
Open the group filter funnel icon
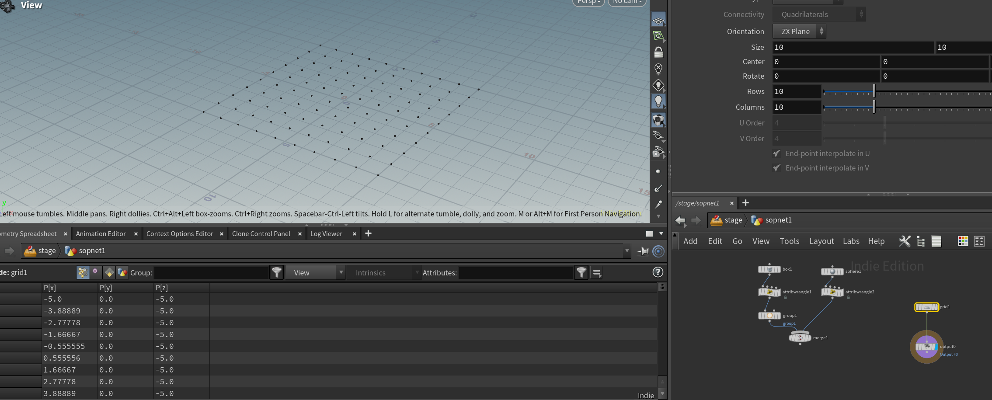276,272
